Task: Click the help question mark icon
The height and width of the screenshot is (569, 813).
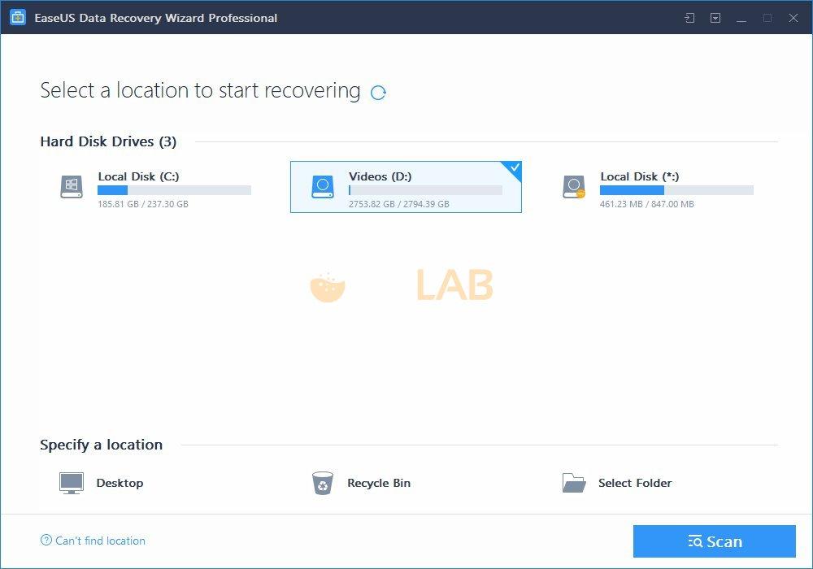Action: click(46, 540)
